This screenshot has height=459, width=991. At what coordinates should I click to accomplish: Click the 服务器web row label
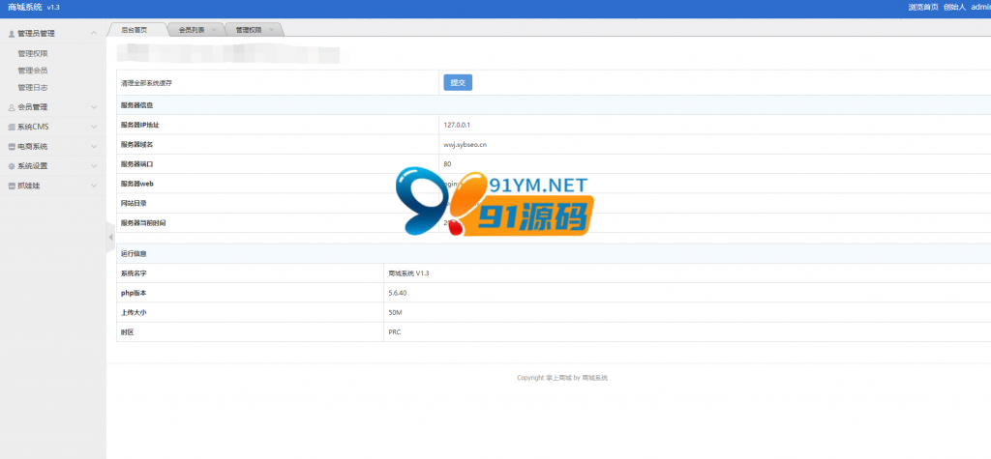coord(137,184)
